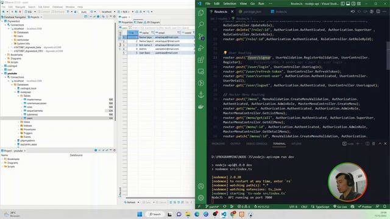Image resolution: width=390 pixels, height=219 pixels.
Task: Open the anchor icon in the activity bar
Action: [x=201, y=95]
